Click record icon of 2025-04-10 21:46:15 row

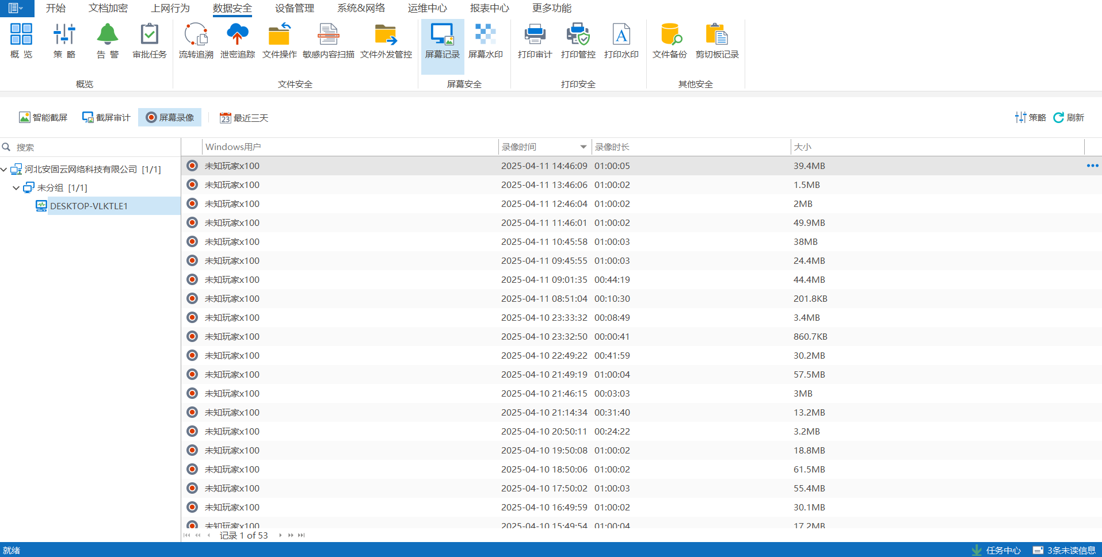point(192,393)
